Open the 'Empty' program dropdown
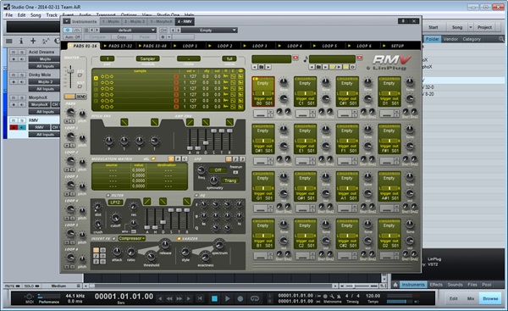This screenshot has width=508, height=311. [x=209, y=30]
